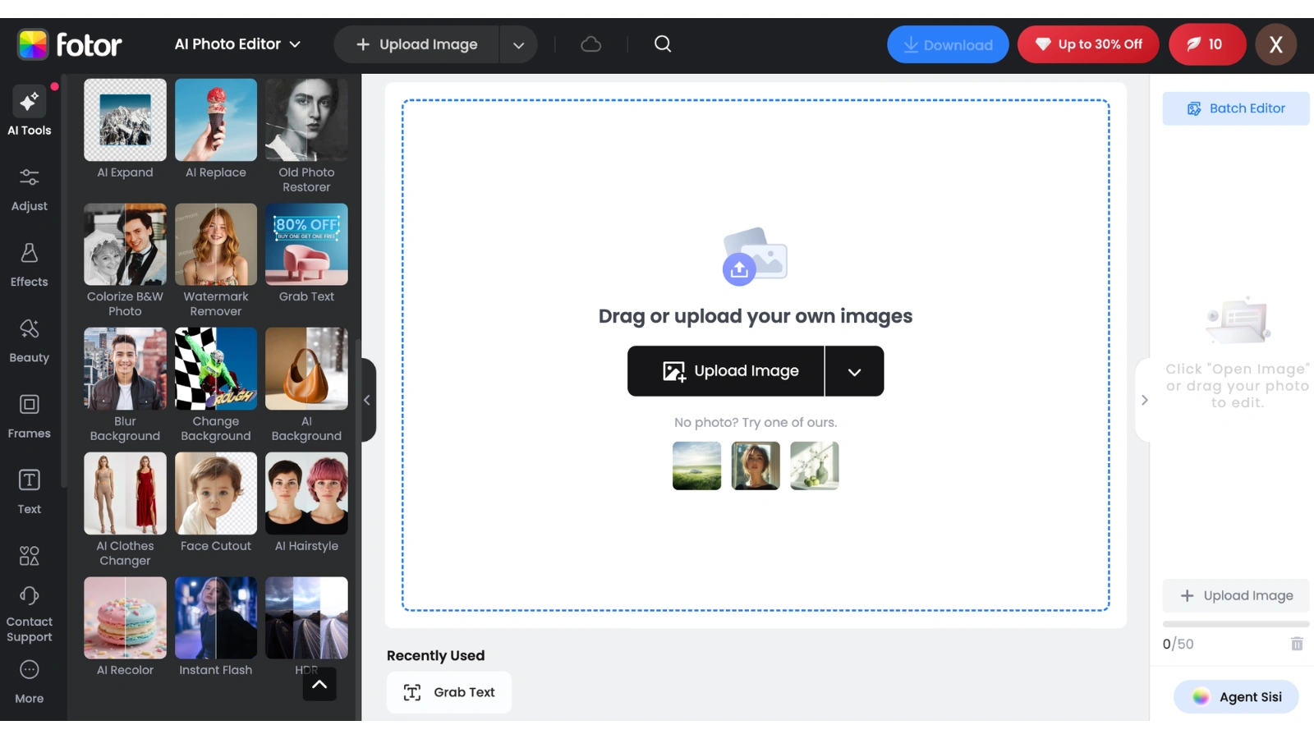Open the Text panel
The width and height of the screenshot is (1314, 739).
pyautogui.click(x=29, y=492)
